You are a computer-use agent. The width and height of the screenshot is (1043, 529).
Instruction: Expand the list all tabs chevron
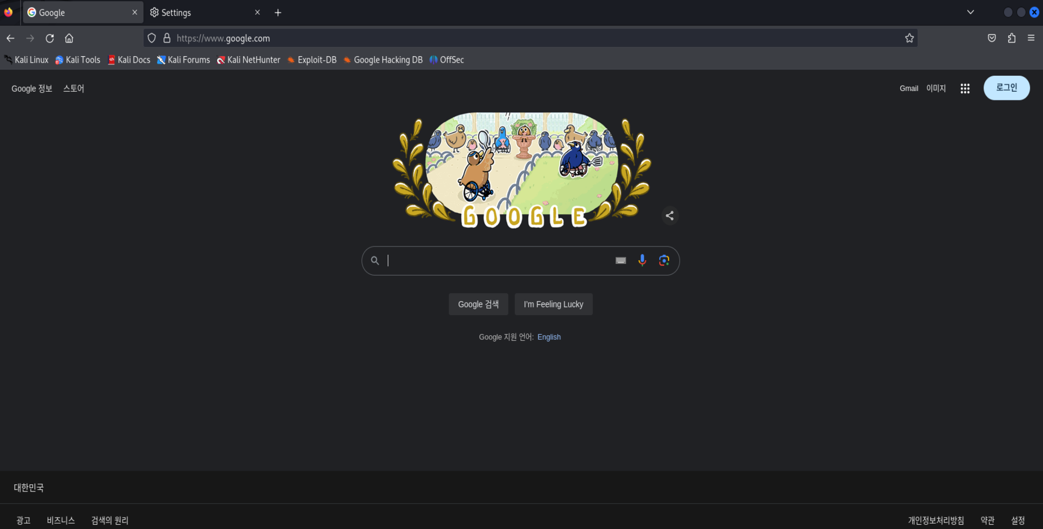click(970, 12)
